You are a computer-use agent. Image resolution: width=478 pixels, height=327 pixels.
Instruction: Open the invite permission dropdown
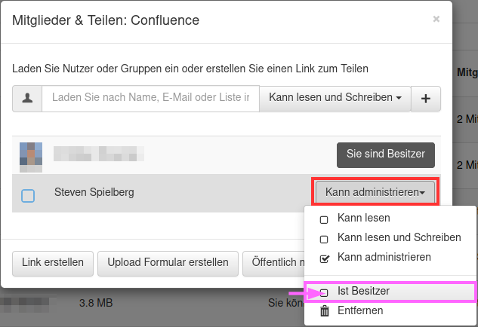[335, 99]
